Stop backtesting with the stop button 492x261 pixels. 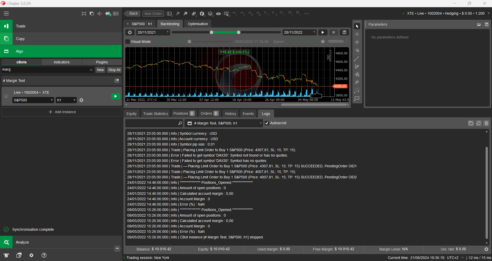[x=333, y=32]
